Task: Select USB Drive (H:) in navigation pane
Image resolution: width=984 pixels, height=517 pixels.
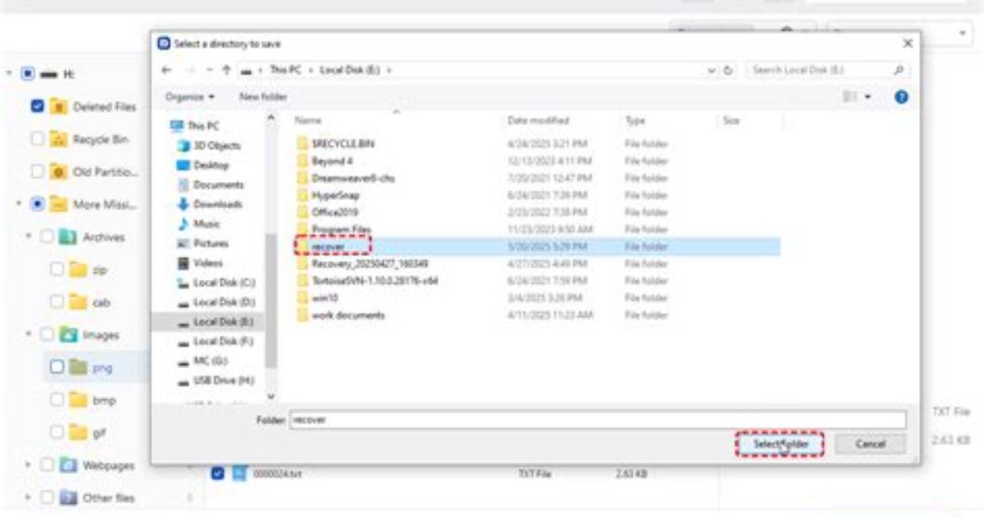Action: tap(216, 380)
